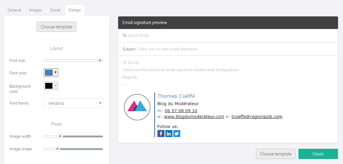Switch to the Images tab
This screenshot has height=164, width=343.
pos(35,10)
